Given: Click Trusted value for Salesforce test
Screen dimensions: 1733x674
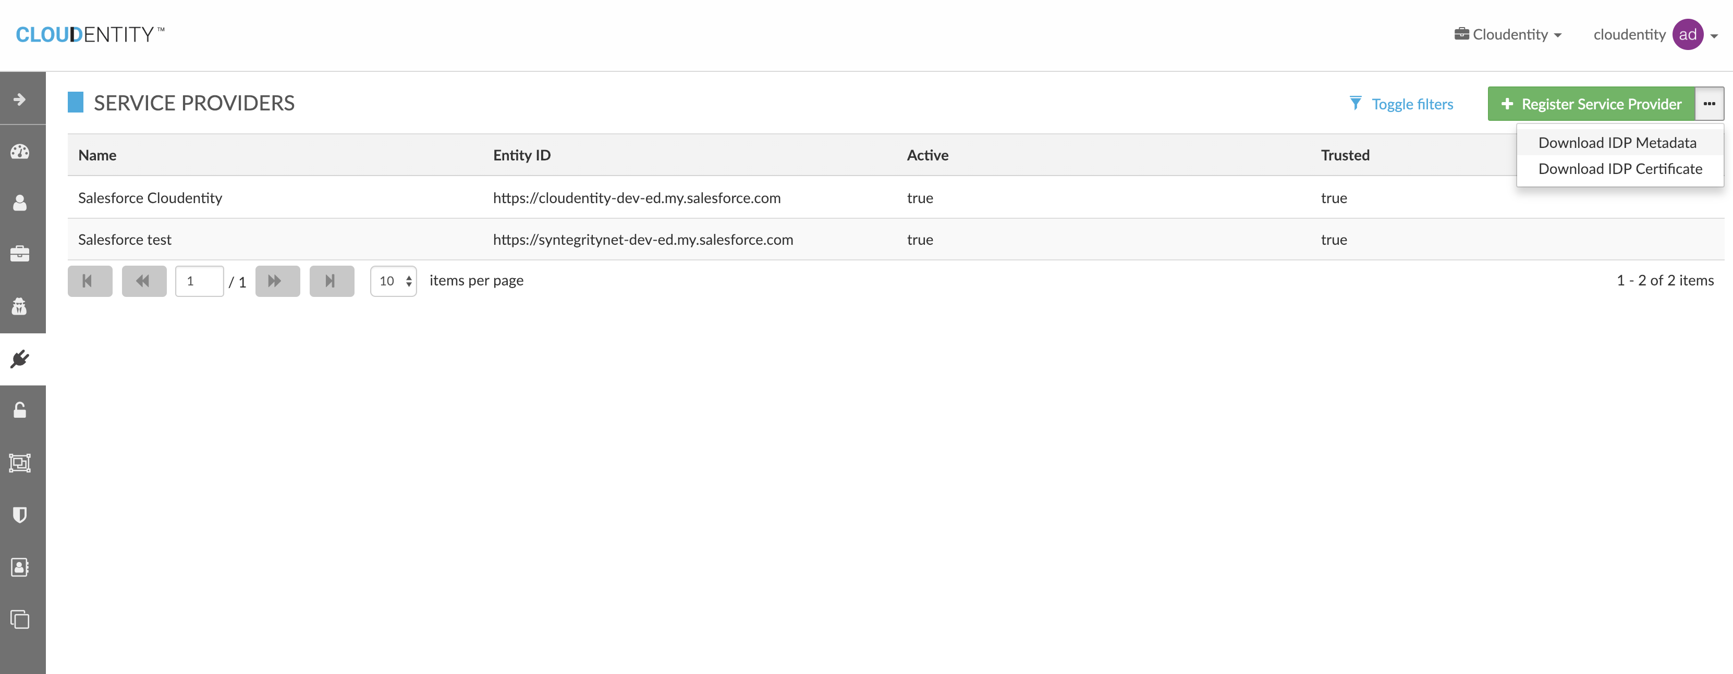Looking at the screenshot, I should (1334, 239).
